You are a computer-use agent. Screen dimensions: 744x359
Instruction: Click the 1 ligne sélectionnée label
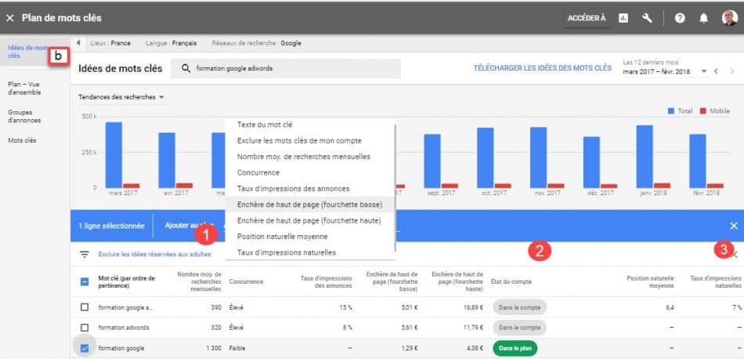click(111, 226)
